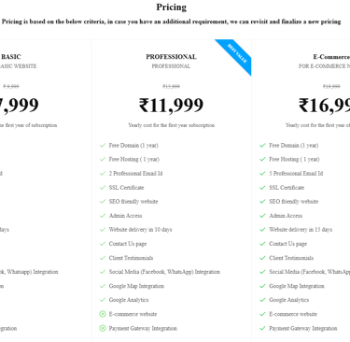The image size is (350, 342).
Task: Click Website delivery in 10 days text
Action: 140,230
